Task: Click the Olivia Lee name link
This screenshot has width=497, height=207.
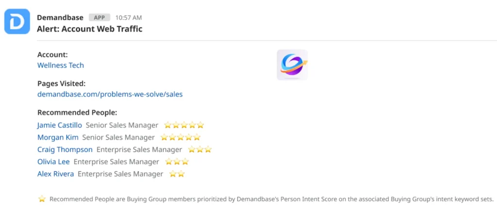Action: (x=53, y=162)
